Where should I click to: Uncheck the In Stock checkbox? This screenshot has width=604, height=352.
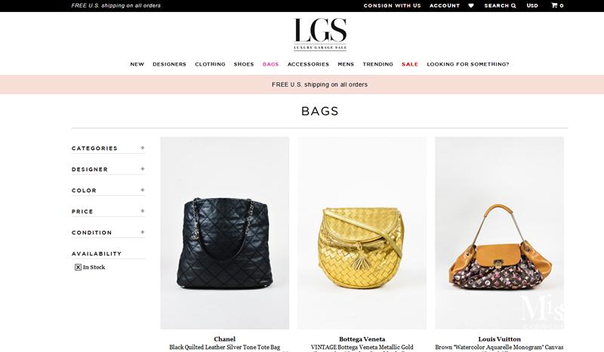[x=78, y=267]
